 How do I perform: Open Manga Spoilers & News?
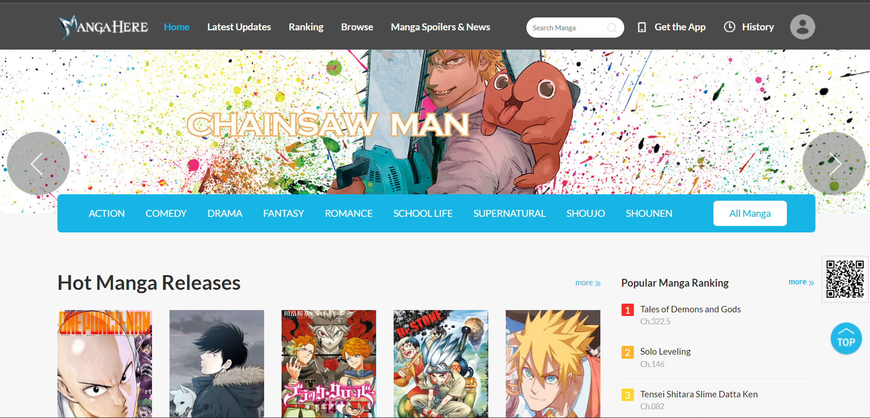coord(440,27)
